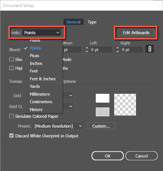Select Inches from the units list
This screenshot has width=163, height=171.
pos(36,64)
